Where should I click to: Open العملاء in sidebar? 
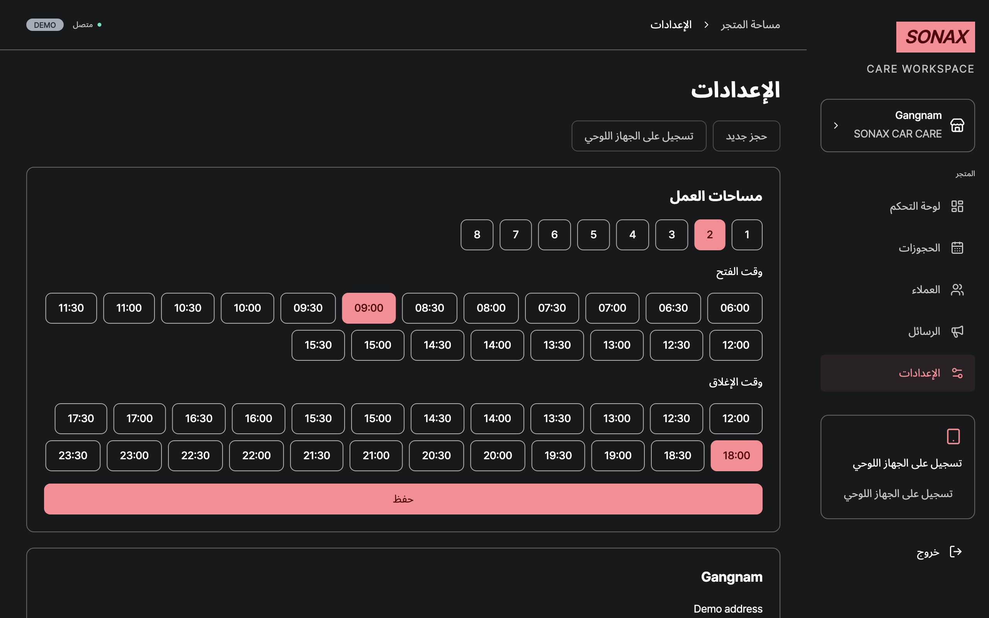coord(897,290)
